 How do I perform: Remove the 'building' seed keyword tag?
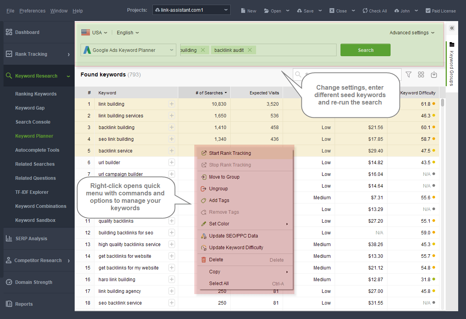click(203, 50)
